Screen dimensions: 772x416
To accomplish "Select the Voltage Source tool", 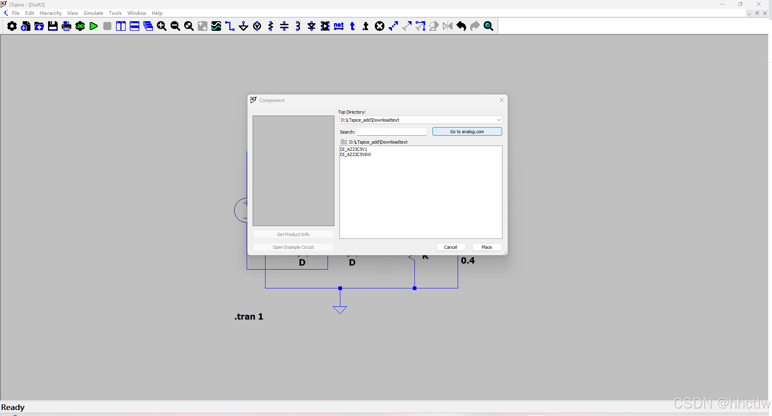I will coord(257,26).
